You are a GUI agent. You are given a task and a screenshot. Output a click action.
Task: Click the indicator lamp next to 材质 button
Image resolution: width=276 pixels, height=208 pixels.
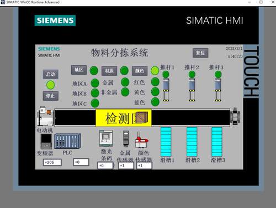tap(124, 71)
